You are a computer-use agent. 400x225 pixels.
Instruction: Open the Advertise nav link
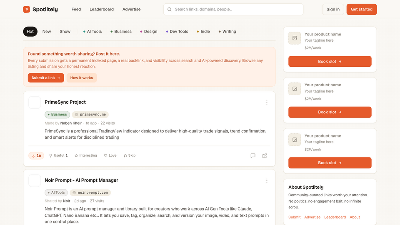131,10
